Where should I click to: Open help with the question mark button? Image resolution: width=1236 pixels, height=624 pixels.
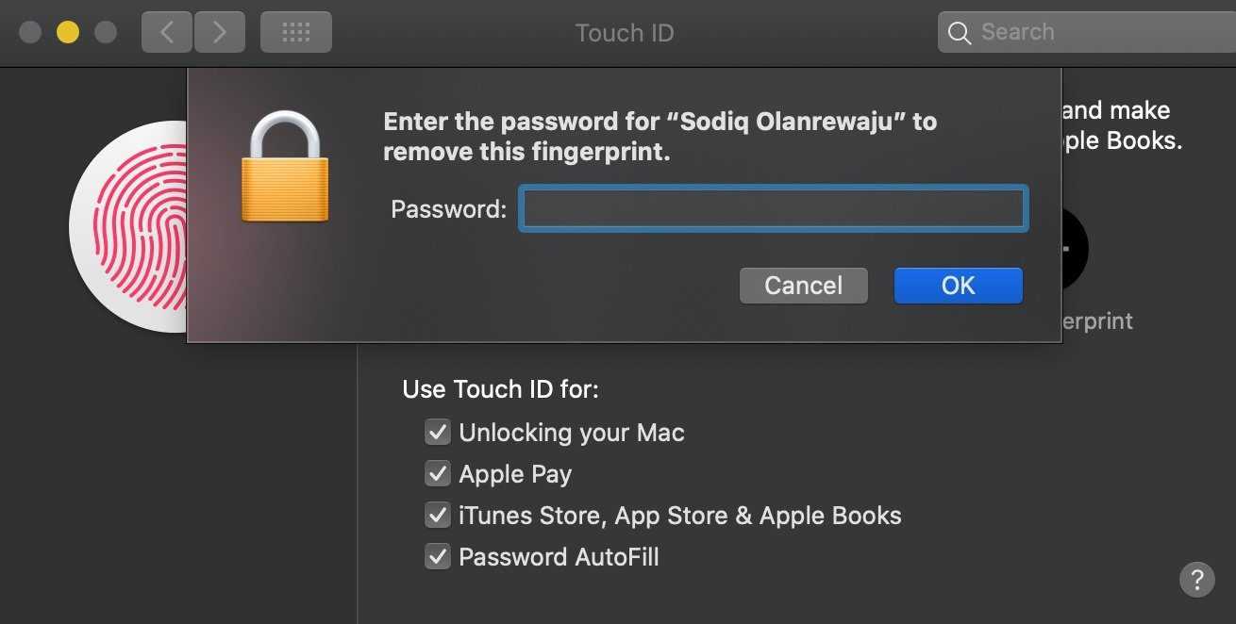(x=1196, y=578)
